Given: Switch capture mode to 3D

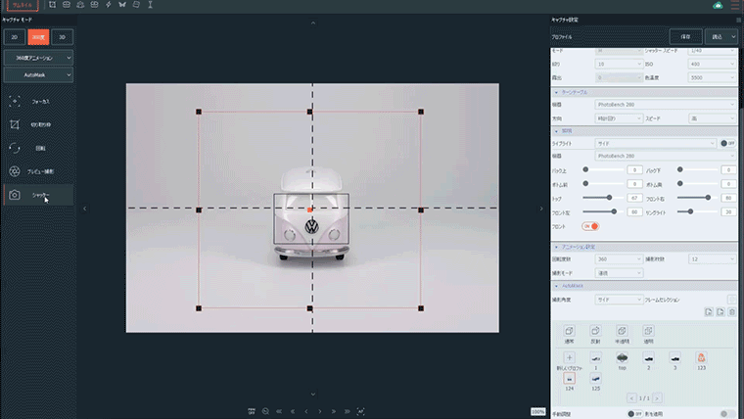Looking at the screenshot, I should pos(62,37).
